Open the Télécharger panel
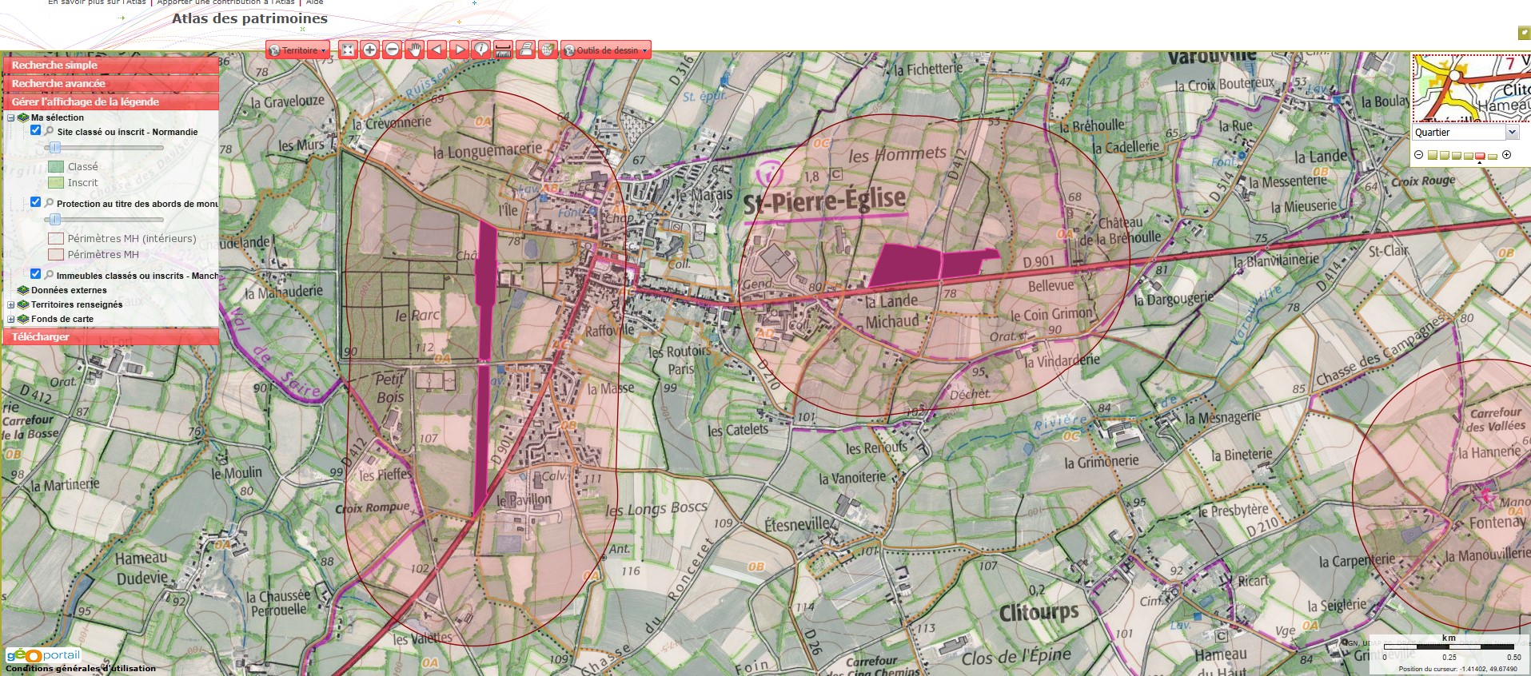The width and height of the screenshot is (1531, 676). click(110, 336)
